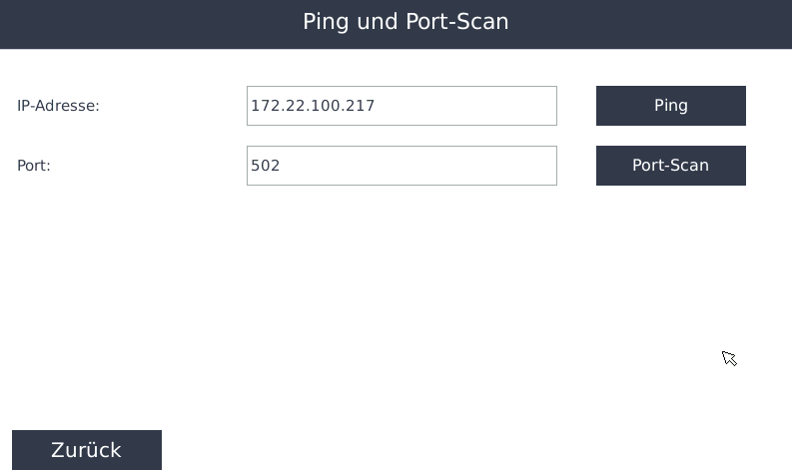Click the blank end of the IP field
The height and width of the screenshot is (472, 792).
[499, 106]
